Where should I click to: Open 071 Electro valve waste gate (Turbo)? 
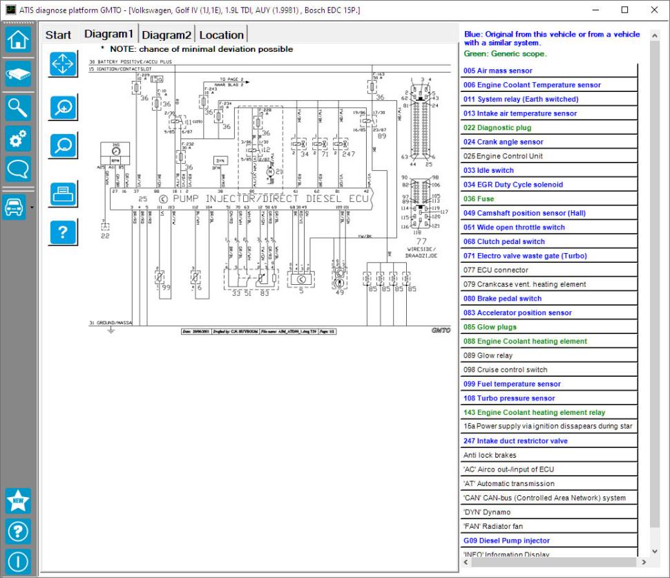pos(548,255)
